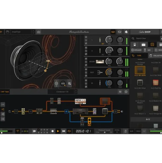The image size is (162, 163).
Task: Adjust the ROOM WIDTH knob
Action: tap(120, 61)
